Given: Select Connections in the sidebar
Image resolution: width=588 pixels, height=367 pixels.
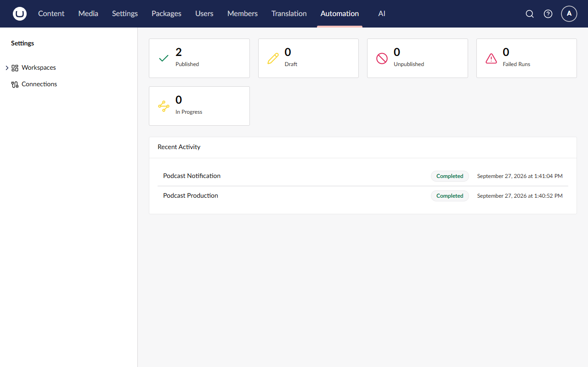Looking at the screenshot, I should pyautogui.click(x=39, y=84).
